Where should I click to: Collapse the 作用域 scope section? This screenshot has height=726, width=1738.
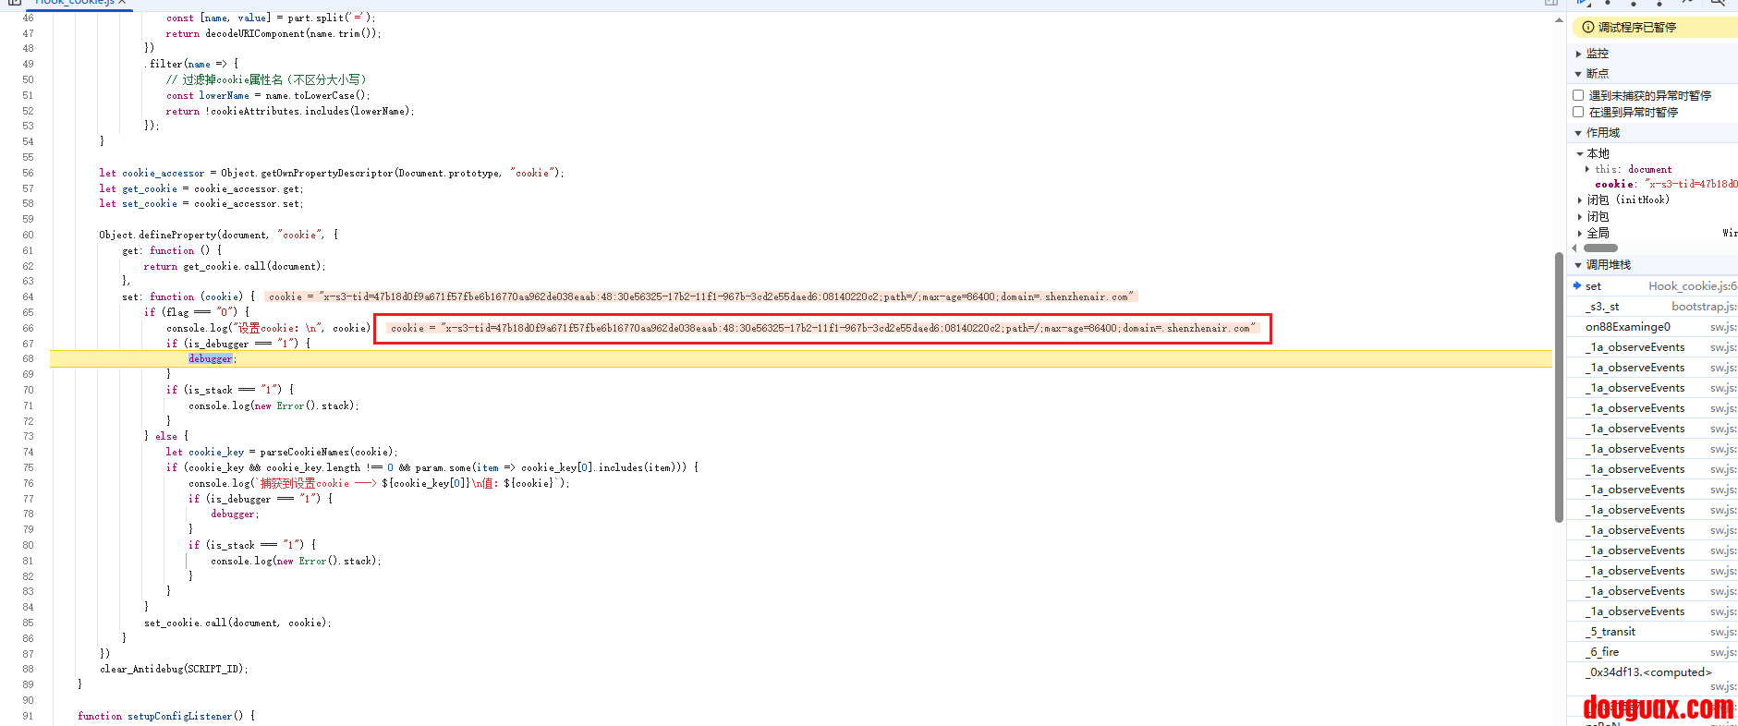click(1579, 133)
